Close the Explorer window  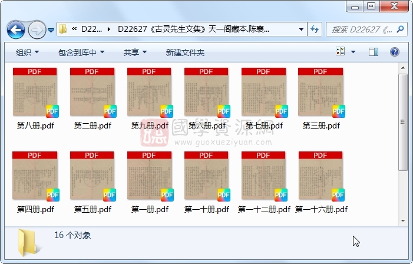(x=394, y=6)
